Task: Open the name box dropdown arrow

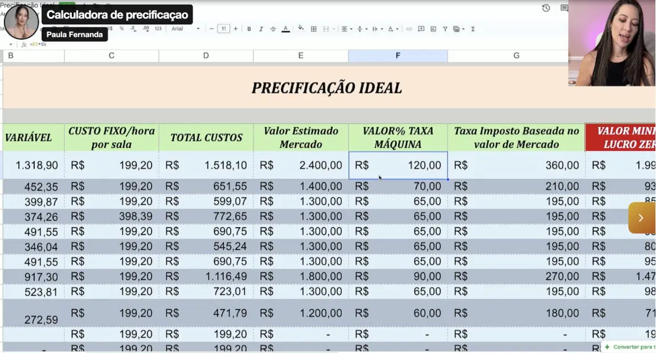Action: (10, 44)
